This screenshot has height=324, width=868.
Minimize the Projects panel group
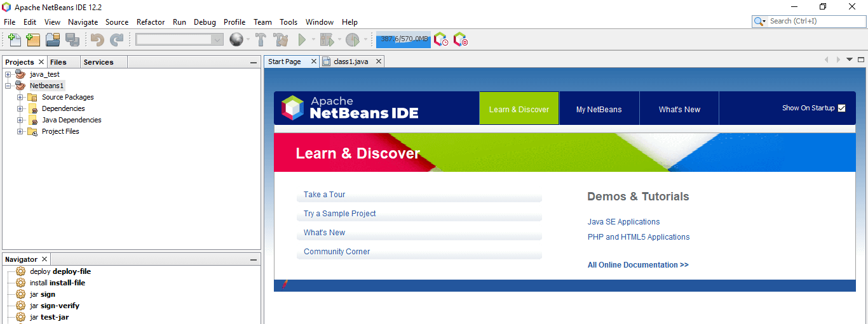pyautogui.click(x=254, y=62)
